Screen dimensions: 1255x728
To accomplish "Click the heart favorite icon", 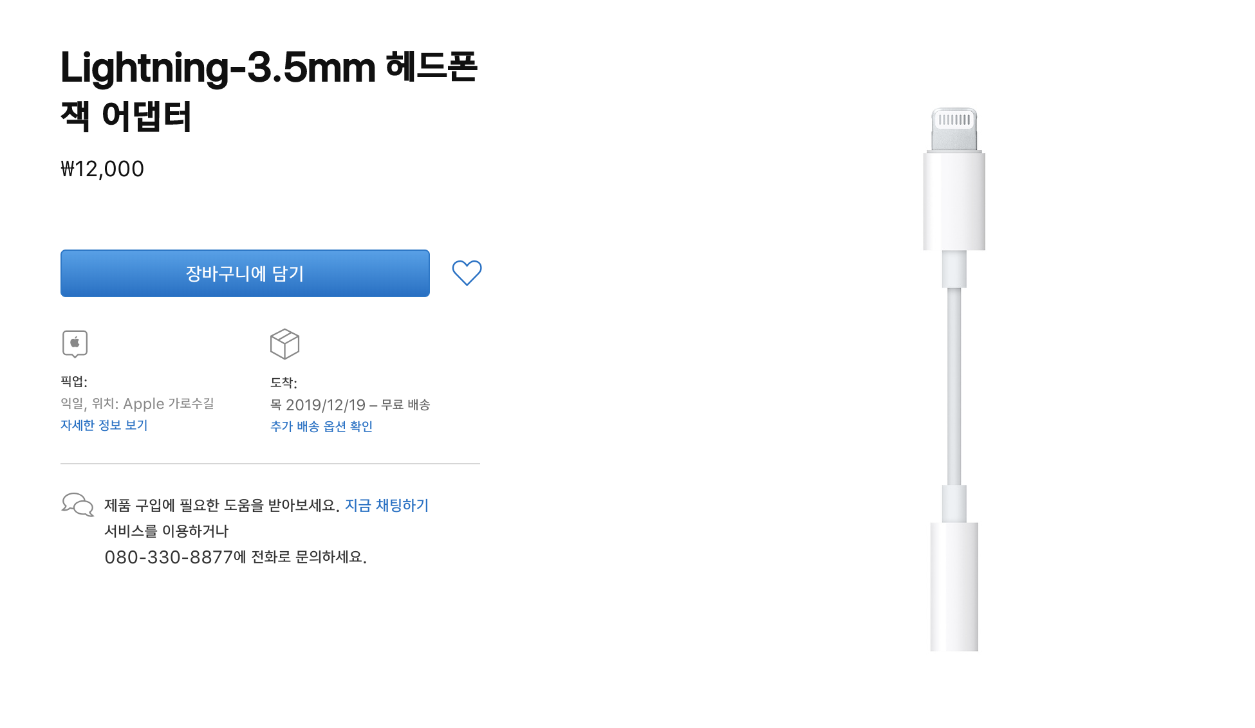I will tap(467, 273).
